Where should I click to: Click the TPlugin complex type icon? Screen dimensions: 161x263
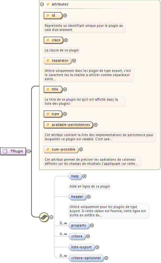coord(5,151)
